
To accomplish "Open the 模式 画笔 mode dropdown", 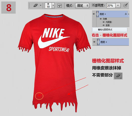I will (x=82, y=6).
